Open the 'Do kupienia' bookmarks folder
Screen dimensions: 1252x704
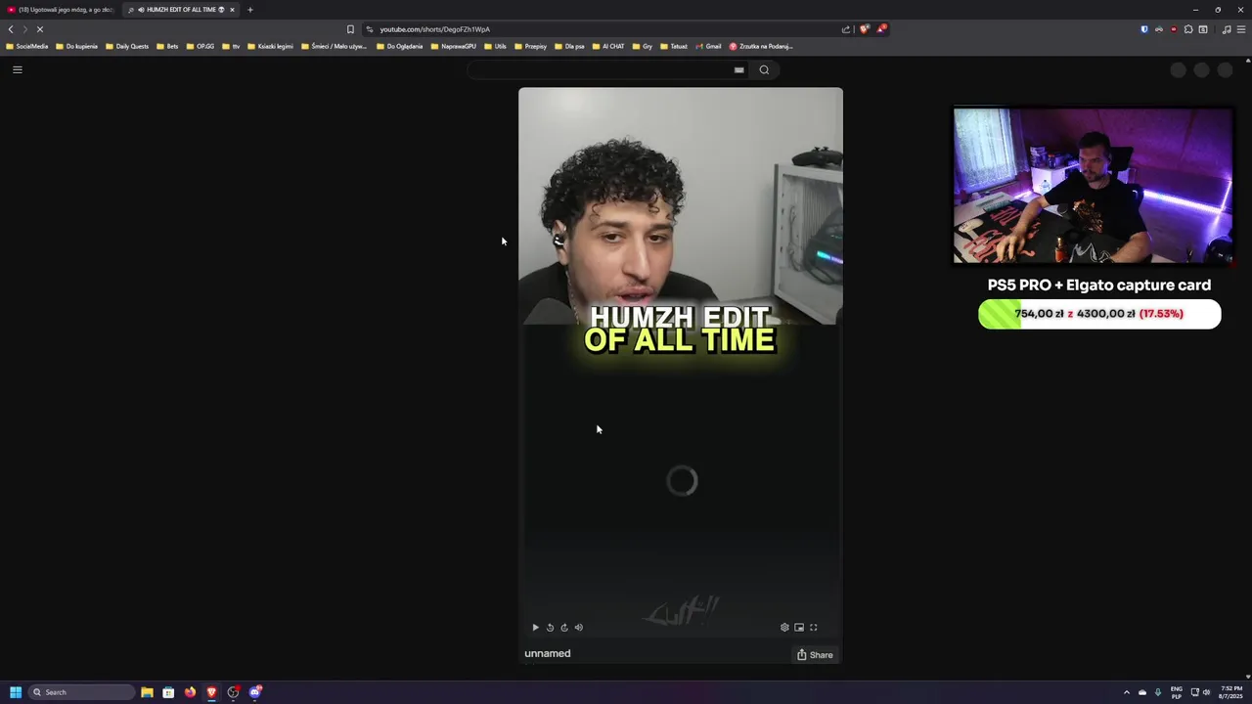coord(76,46)
